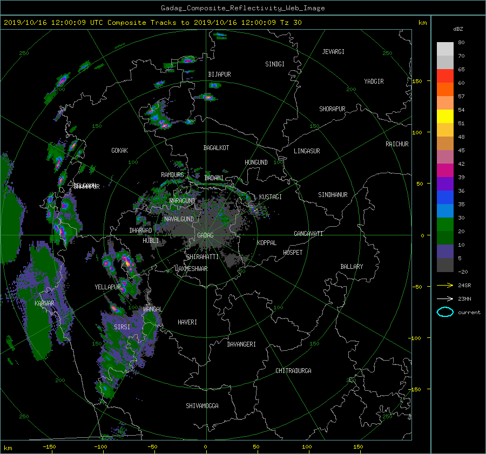The width and height of the screenshot is (486, 454).
Task: Click the CHITRADURGA city label
Action: 293,371
